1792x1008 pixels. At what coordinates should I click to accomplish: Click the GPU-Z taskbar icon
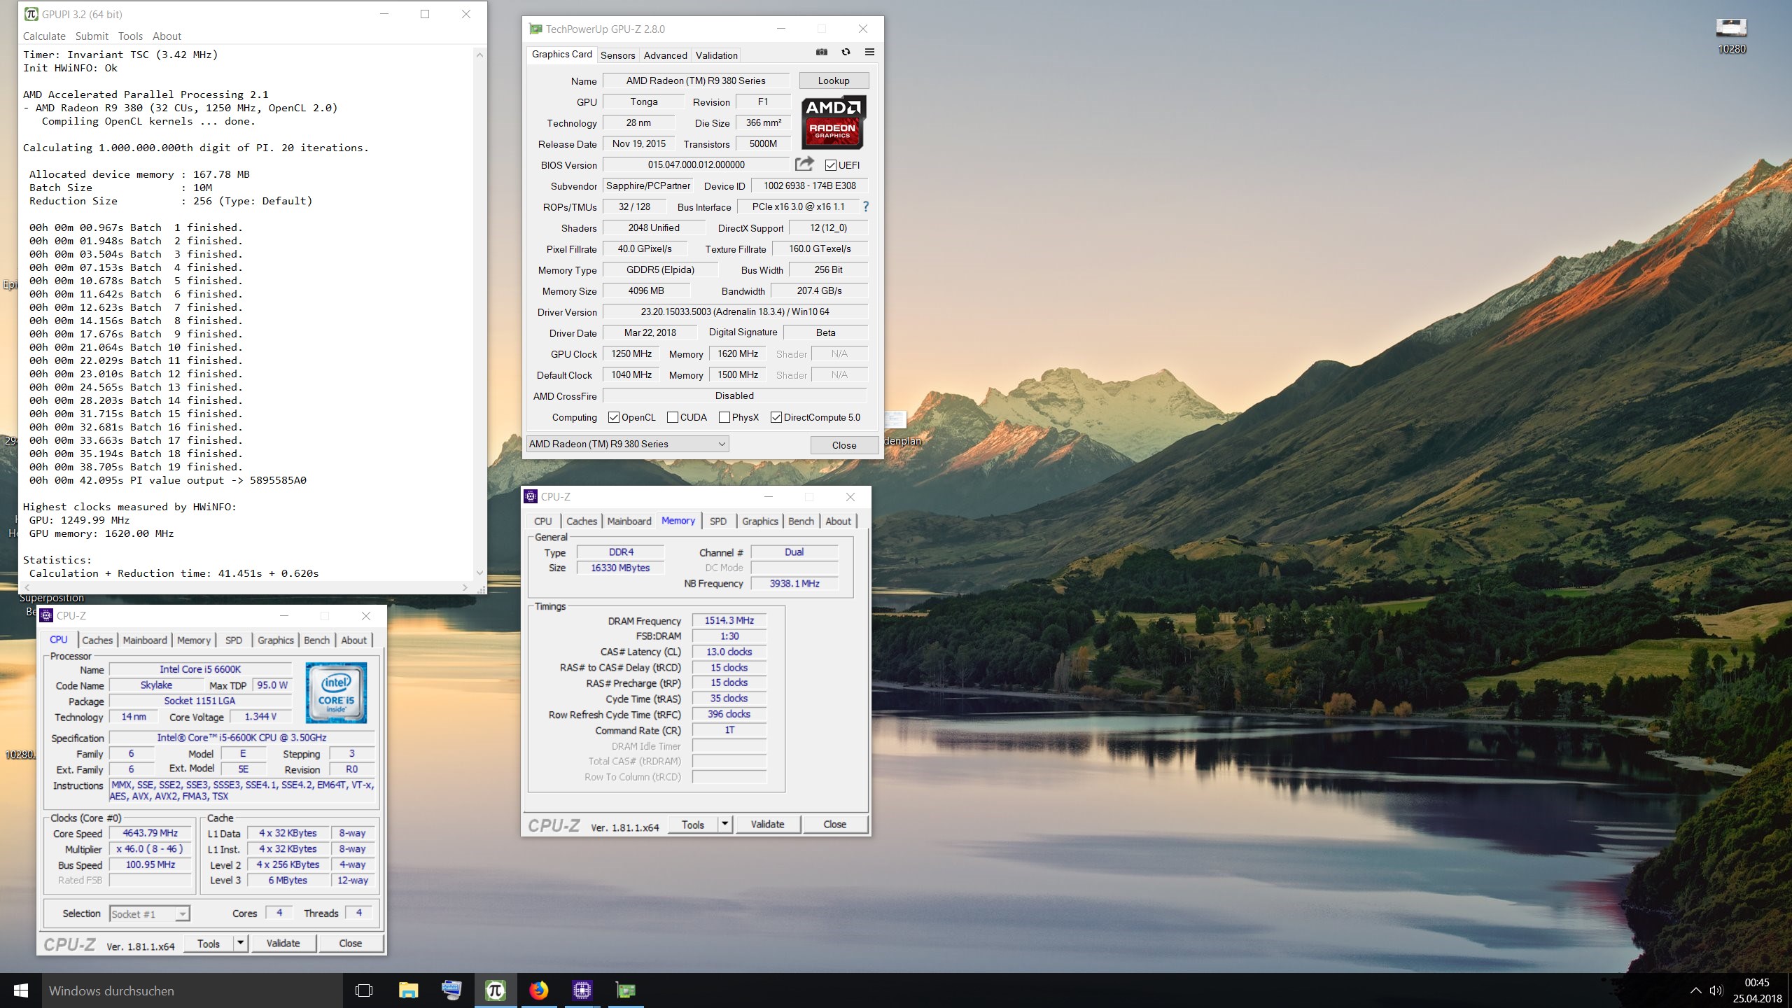626,990
